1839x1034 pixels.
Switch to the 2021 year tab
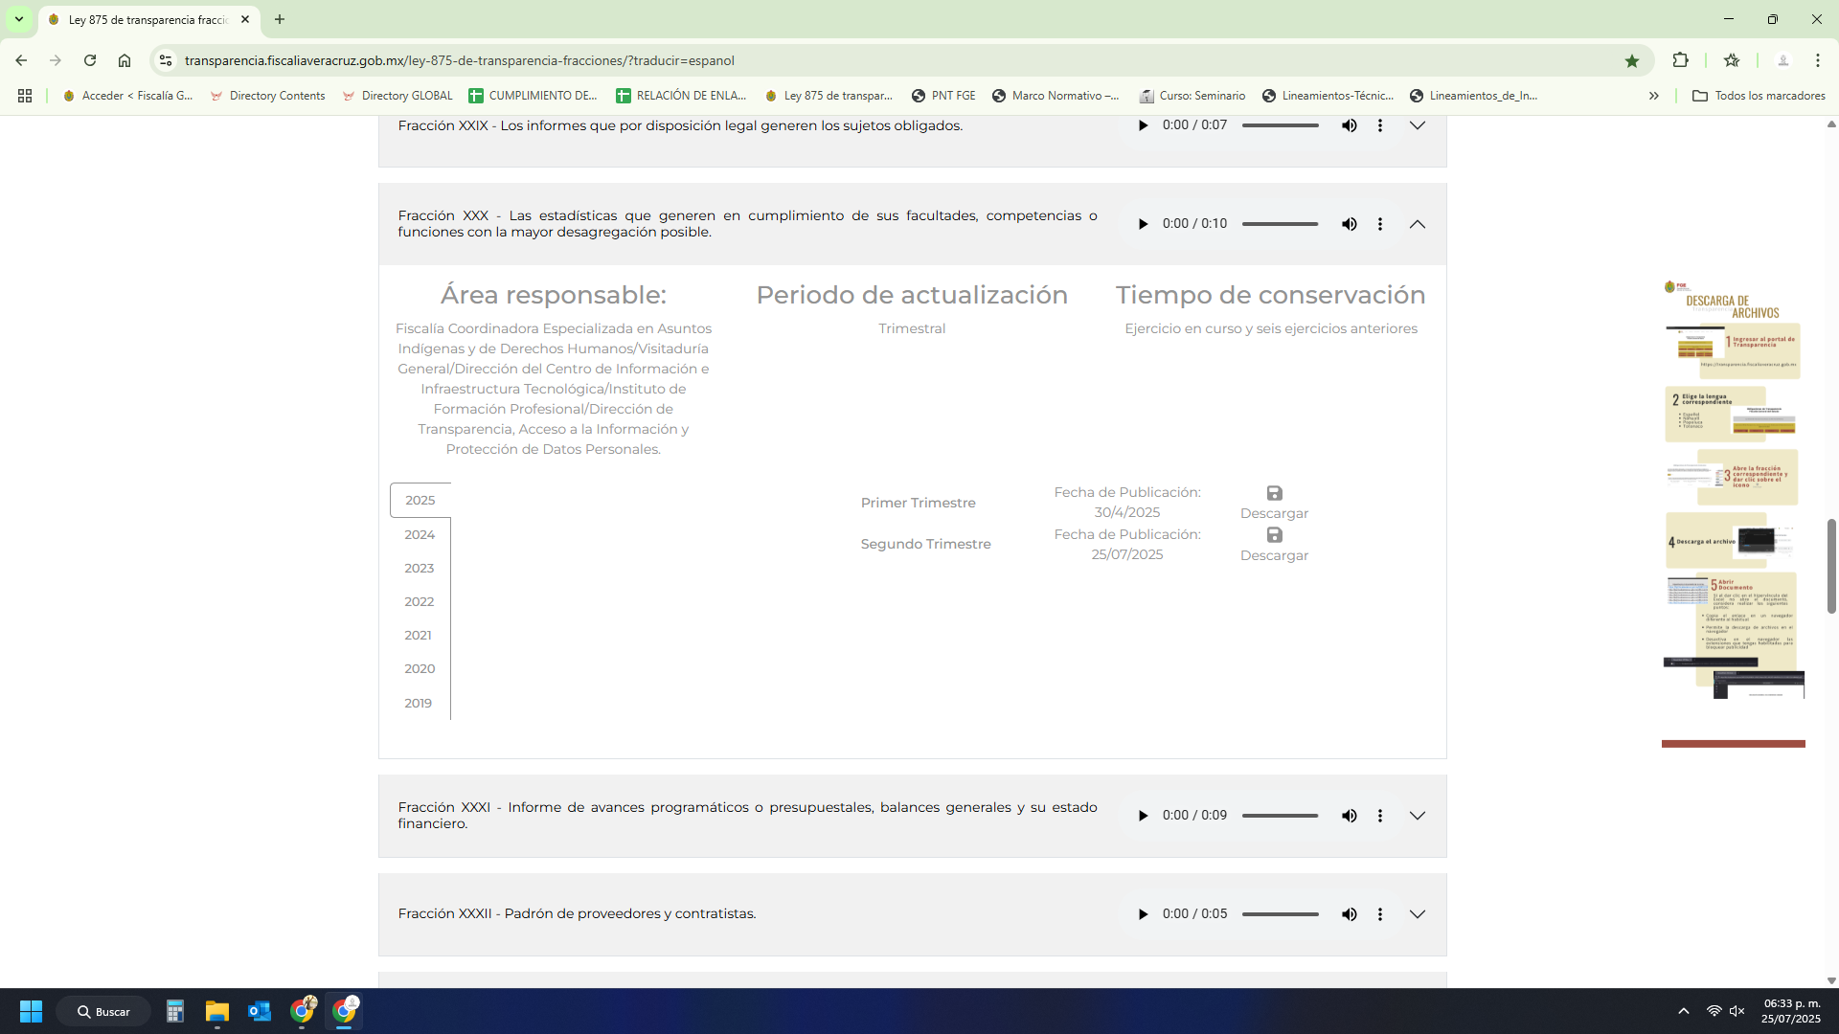(x=418, y=635)
